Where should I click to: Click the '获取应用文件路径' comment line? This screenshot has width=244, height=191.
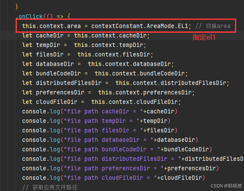click(50, 187)
